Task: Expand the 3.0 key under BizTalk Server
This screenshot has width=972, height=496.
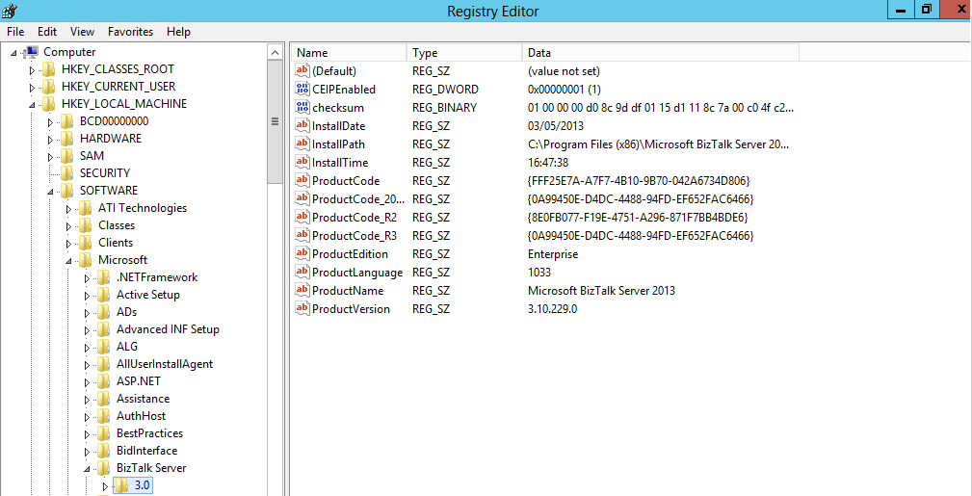Action: click(x=105, y=486)
